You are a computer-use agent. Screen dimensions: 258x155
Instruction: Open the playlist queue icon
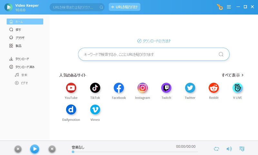(242, 149)
